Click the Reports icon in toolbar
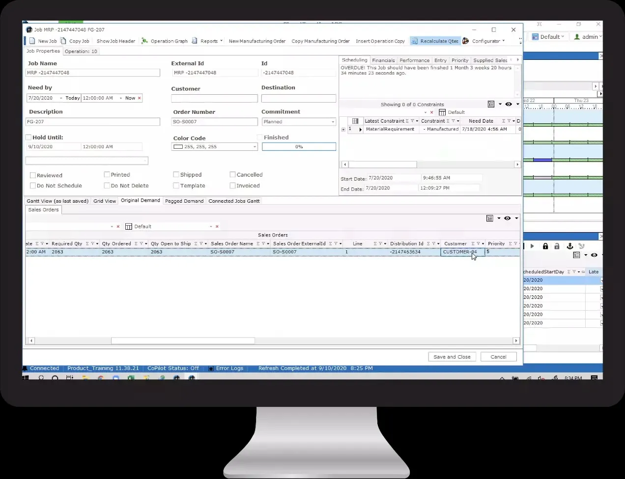 tap(195, 41)
